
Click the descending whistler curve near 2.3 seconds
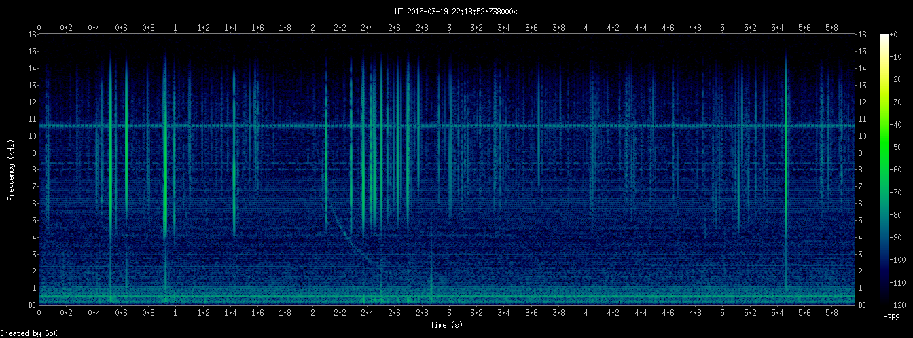click(x=350, y=239)
